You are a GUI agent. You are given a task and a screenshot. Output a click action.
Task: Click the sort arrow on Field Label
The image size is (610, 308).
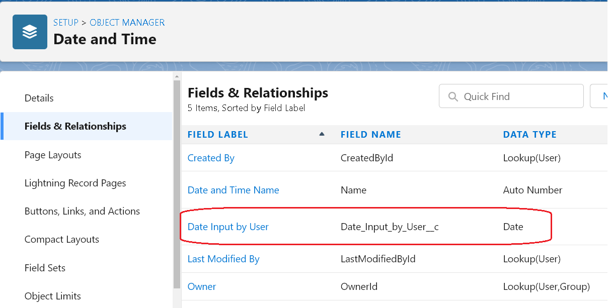(322, 134)
